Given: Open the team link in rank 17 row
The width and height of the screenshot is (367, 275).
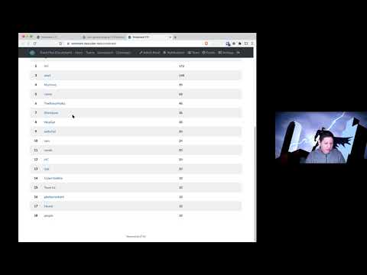Looking at the screenshot, I should pos(48,206).
